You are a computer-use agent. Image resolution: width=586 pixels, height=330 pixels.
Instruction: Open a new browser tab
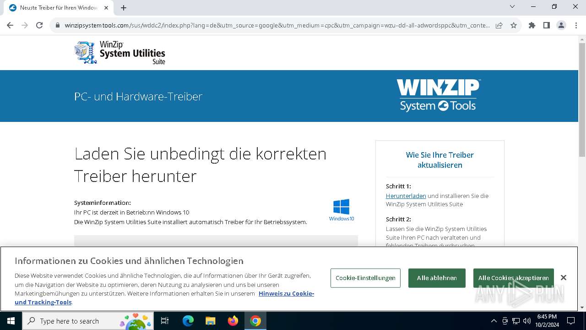124,8
